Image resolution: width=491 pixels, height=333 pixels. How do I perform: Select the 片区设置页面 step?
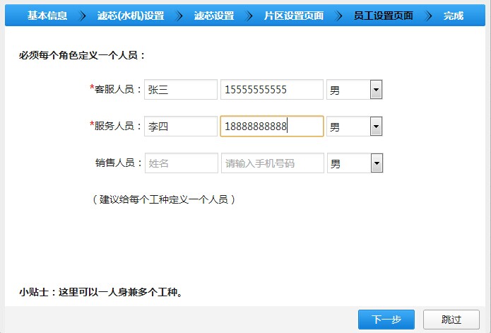(x=293, y=16)
